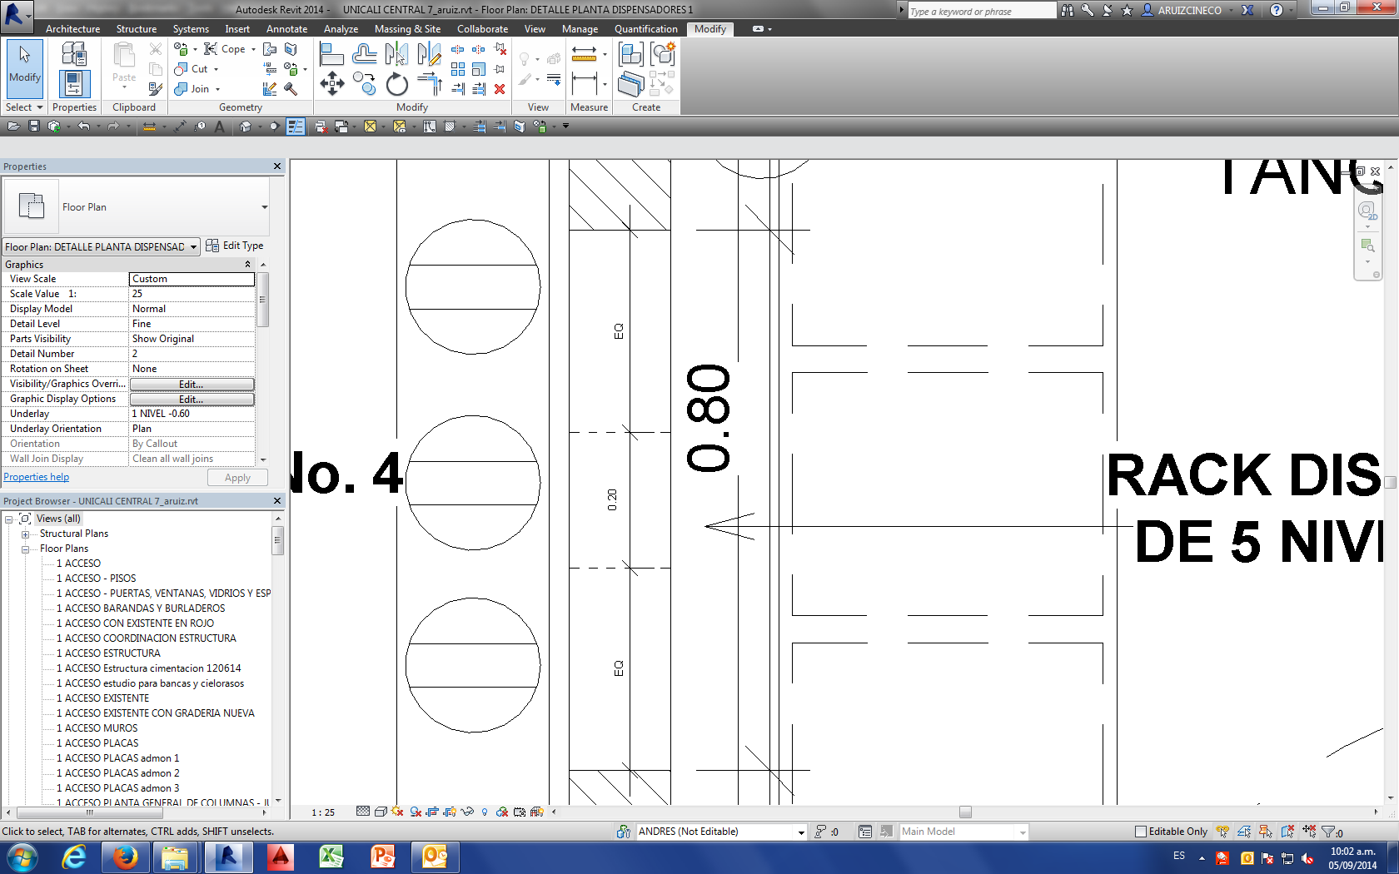Select the Copy tool icon
This screenshot has height=874, width=1399.
click(x=364, y=83)
